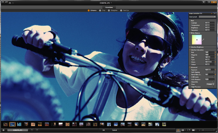The width and height of the screenshot is (218, 133).
Task: Switch to the Enhance step
Action: 92,10
